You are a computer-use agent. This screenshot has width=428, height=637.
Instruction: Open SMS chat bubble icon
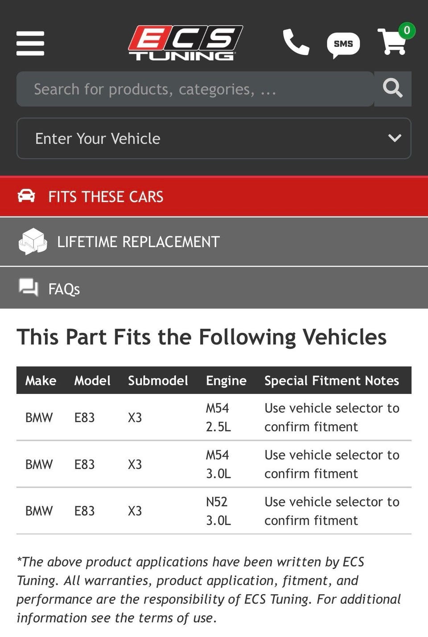pos(343,45)
